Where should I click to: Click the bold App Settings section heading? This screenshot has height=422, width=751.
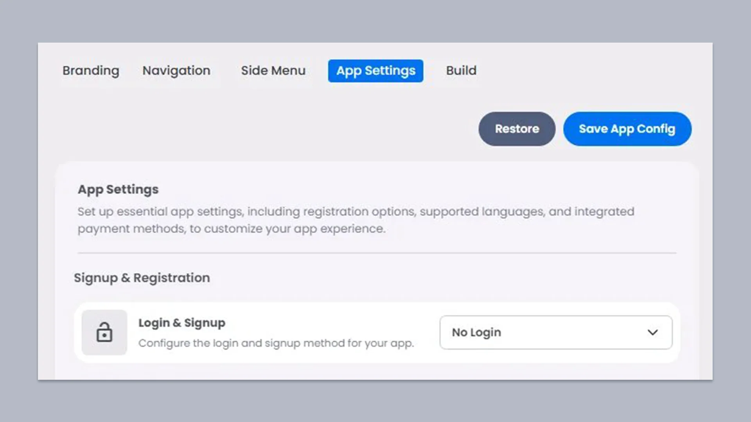pyautogui.click(x=118, y=190)
